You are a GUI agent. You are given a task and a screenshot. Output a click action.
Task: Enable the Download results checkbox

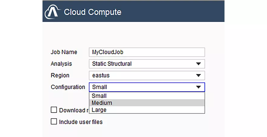54,110
